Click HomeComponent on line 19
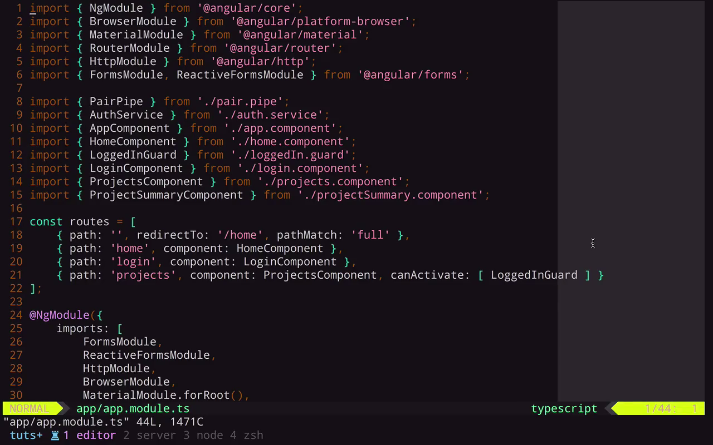 (280, 248)
